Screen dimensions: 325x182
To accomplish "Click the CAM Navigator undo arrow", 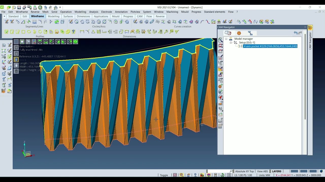I will 296,33.
